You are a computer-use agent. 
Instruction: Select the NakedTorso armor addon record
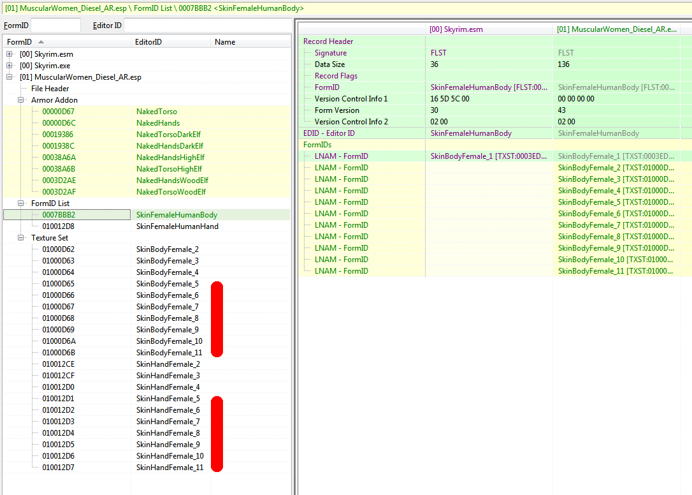(x=156, y=112)
